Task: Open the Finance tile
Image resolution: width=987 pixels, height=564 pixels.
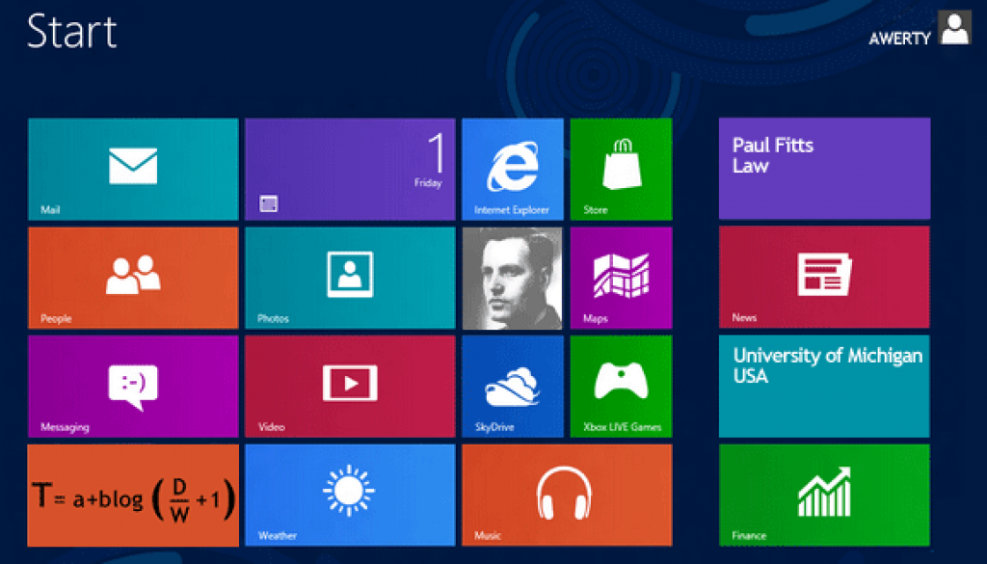Action: click(825, 496)
